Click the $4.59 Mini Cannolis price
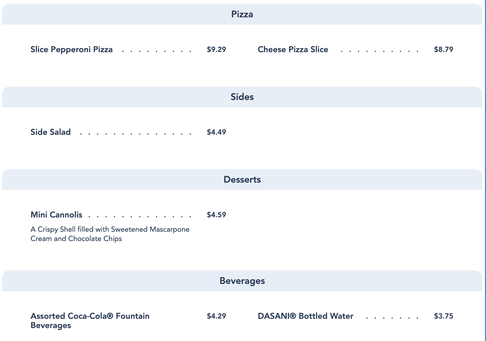The image size is (486, 341). coord(216,215)
